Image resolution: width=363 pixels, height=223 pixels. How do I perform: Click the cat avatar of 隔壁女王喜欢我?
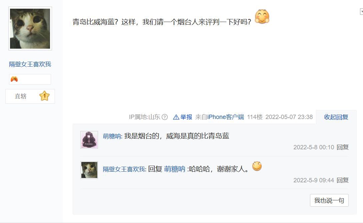click(x=30, y=28)
